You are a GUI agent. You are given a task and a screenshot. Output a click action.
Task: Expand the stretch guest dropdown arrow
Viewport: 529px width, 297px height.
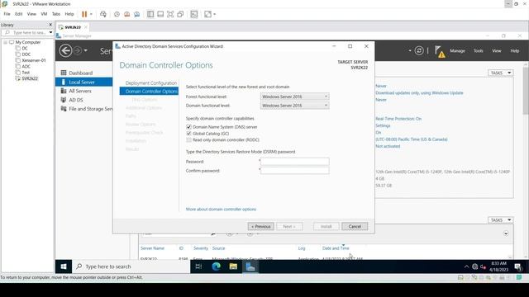coord(215,14)
